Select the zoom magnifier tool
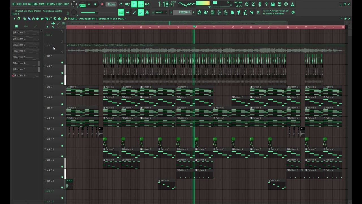The image size is (362, 204). pos(55,19)
